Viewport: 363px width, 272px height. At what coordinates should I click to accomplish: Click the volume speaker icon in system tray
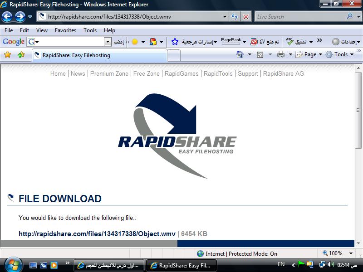click(331, 264)
